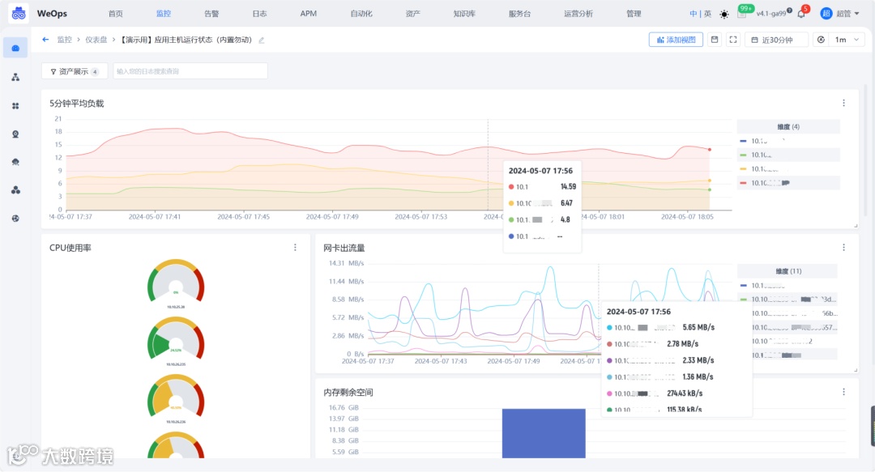Click the v4.1-ga99 version label
The image size is (875, 472).
[x=770, y=14]
